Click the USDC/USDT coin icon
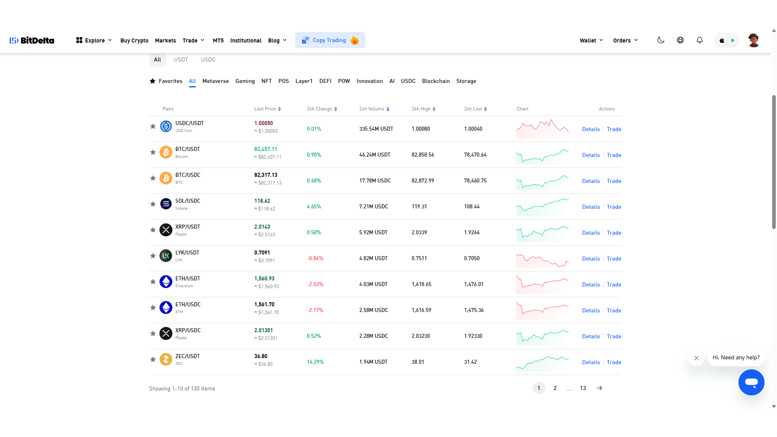This screenshot has width=777, height=437. point(166,126)
